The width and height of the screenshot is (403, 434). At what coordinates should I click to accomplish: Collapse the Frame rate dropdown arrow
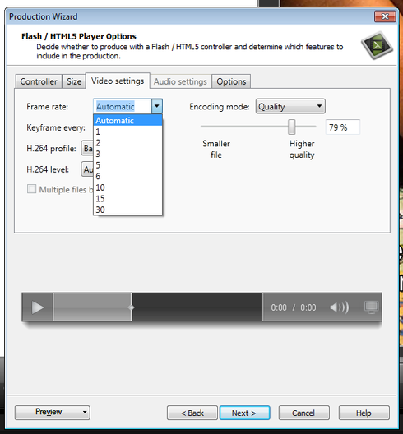(157, 106)
